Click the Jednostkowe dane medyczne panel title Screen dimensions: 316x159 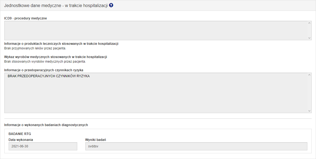click(x=56, y=5)
